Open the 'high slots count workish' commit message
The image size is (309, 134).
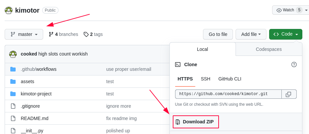tap(63, 54)
